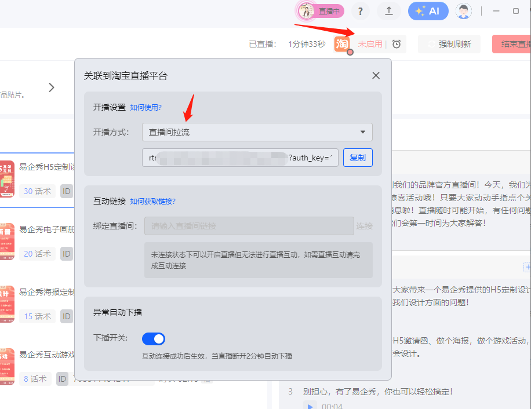Click the upload arrow icon
Image resolution: width=531 pixels, height=409 pixels.
coord(389,12)
